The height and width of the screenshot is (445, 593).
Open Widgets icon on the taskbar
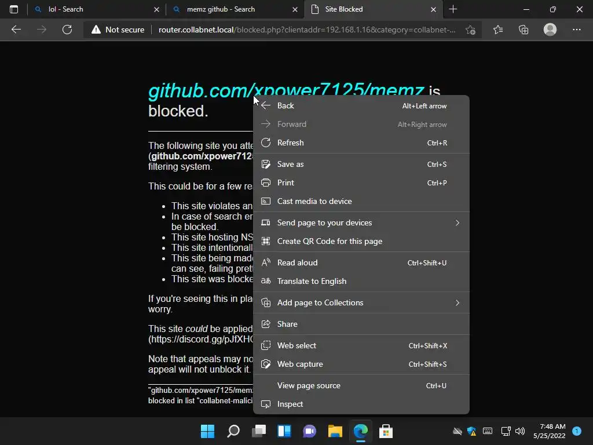coord(284,431)
